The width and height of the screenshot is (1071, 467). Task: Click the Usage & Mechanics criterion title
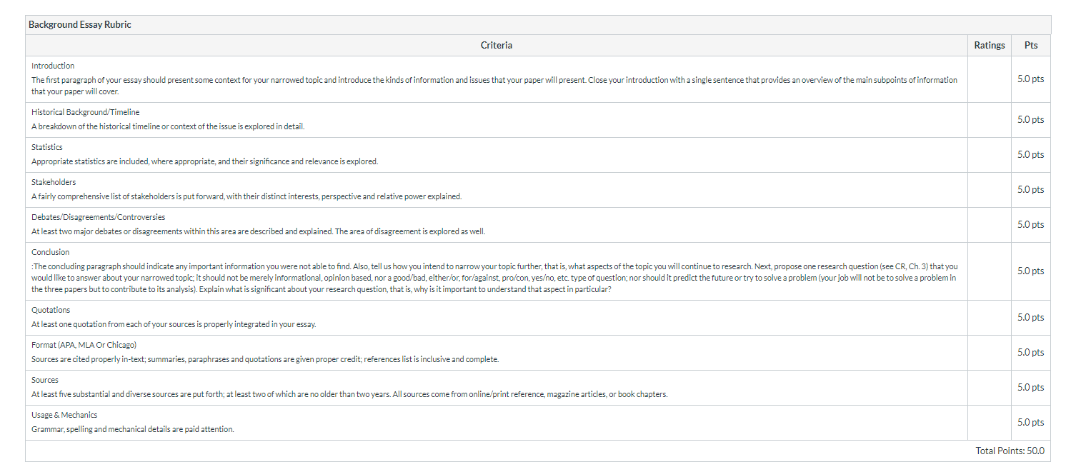click(64, 415)
